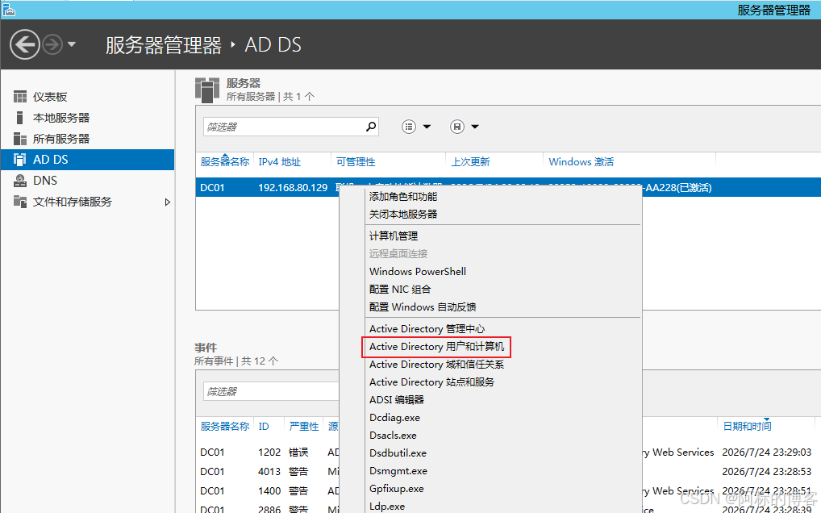This screenshot has height=513, width=821.
Task: Sort by 服务器名称 column in servers table
Action: tap(225, 162)
